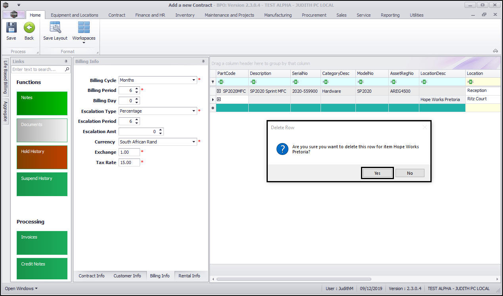The image size is (503, 296).
Task: Click the Hold History tile
Action: point(42,157)
